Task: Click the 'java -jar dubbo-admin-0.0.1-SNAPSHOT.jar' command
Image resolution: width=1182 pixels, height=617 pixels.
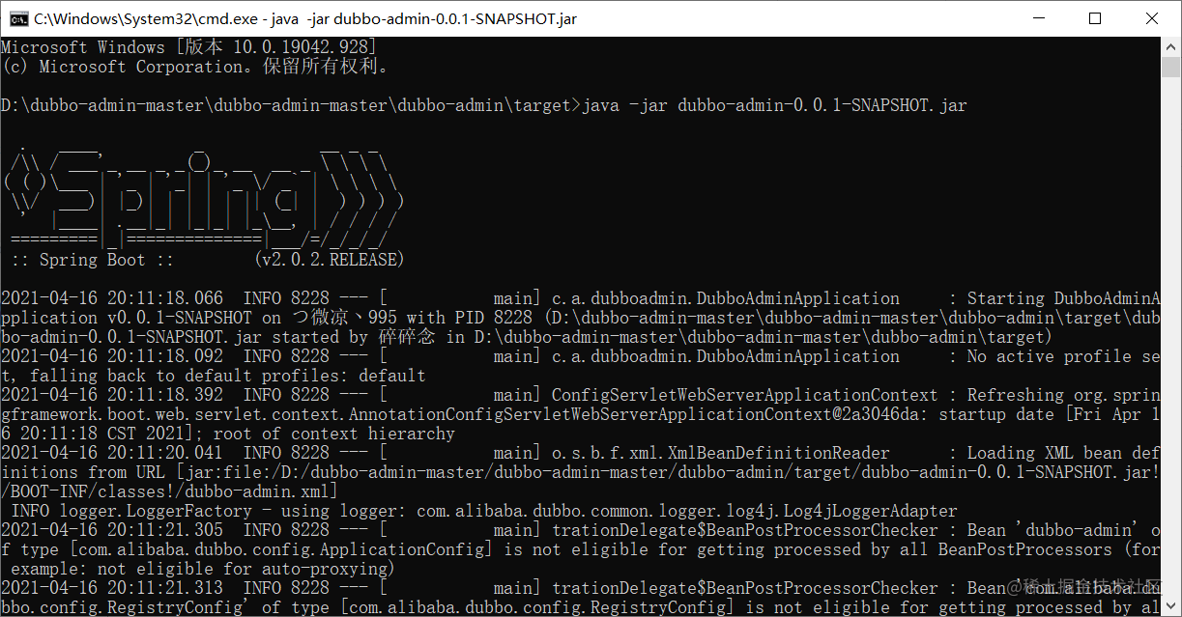Action: [774, 105]
